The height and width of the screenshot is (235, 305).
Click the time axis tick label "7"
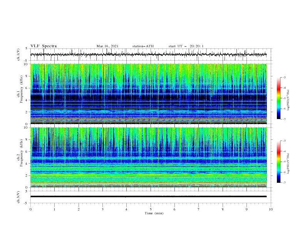click(x=199, y=209)
